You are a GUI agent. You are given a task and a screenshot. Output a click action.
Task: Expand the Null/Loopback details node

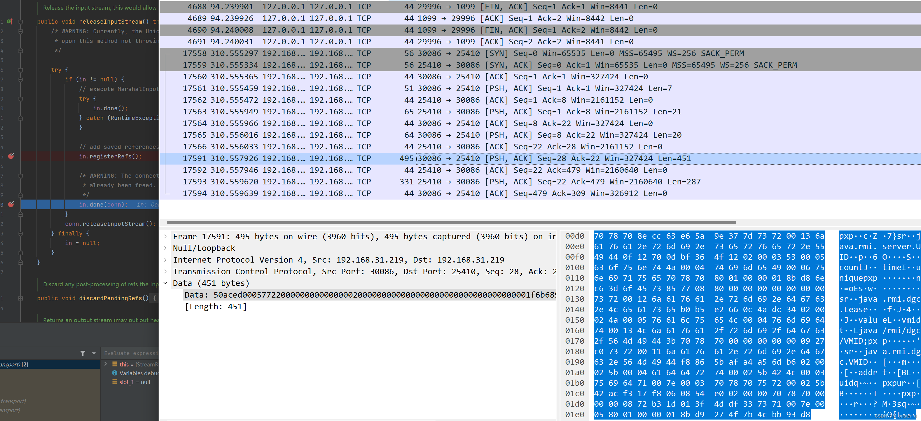point(165,248)
